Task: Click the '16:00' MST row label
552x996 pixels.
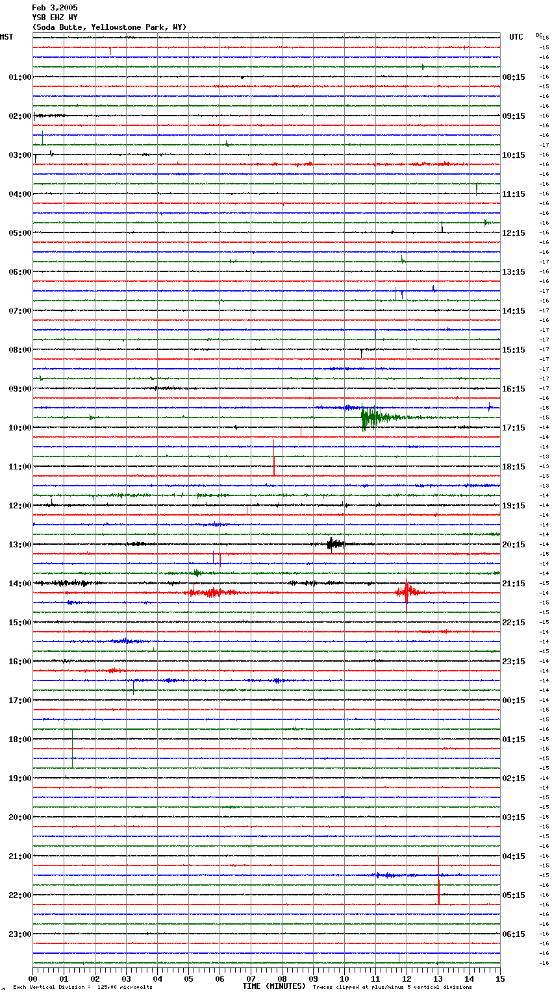Action: [x=20, y=662]
